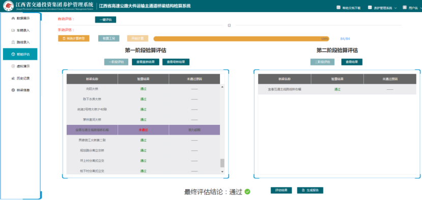Click second-stage table 桥梁名称 header

[x=285, y=79]
